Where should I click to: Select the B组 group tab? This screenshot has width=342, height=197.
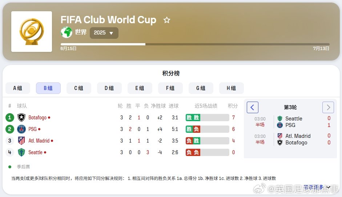click(x=48, y=88)
